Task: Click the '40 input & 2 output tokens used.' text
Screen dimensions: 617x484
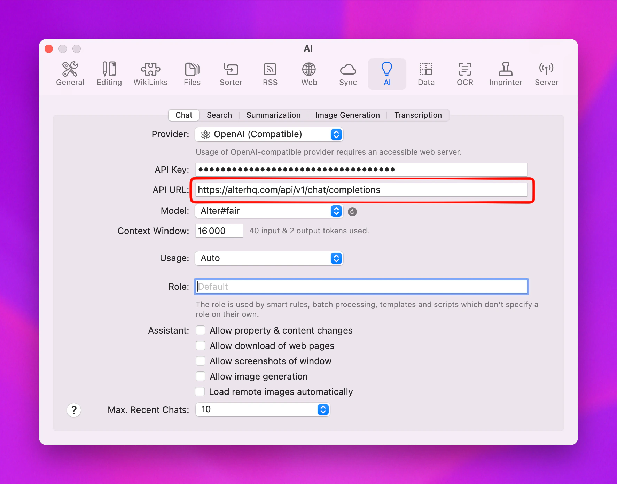Action: pyautogui.click(x=309, y=231)
